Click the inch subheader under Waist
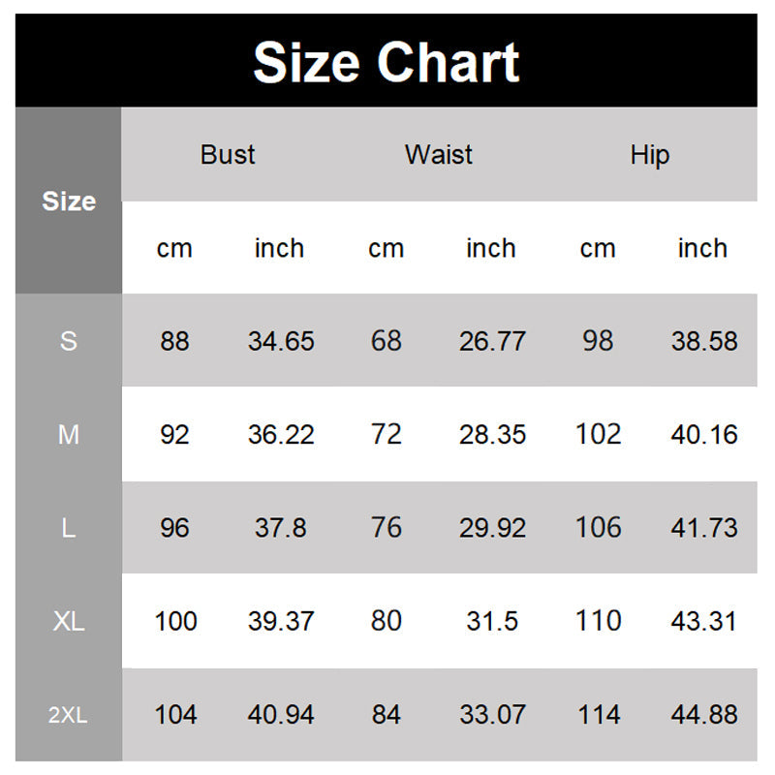The width and height of the screenshot is (775, 775). coord(491,249)
